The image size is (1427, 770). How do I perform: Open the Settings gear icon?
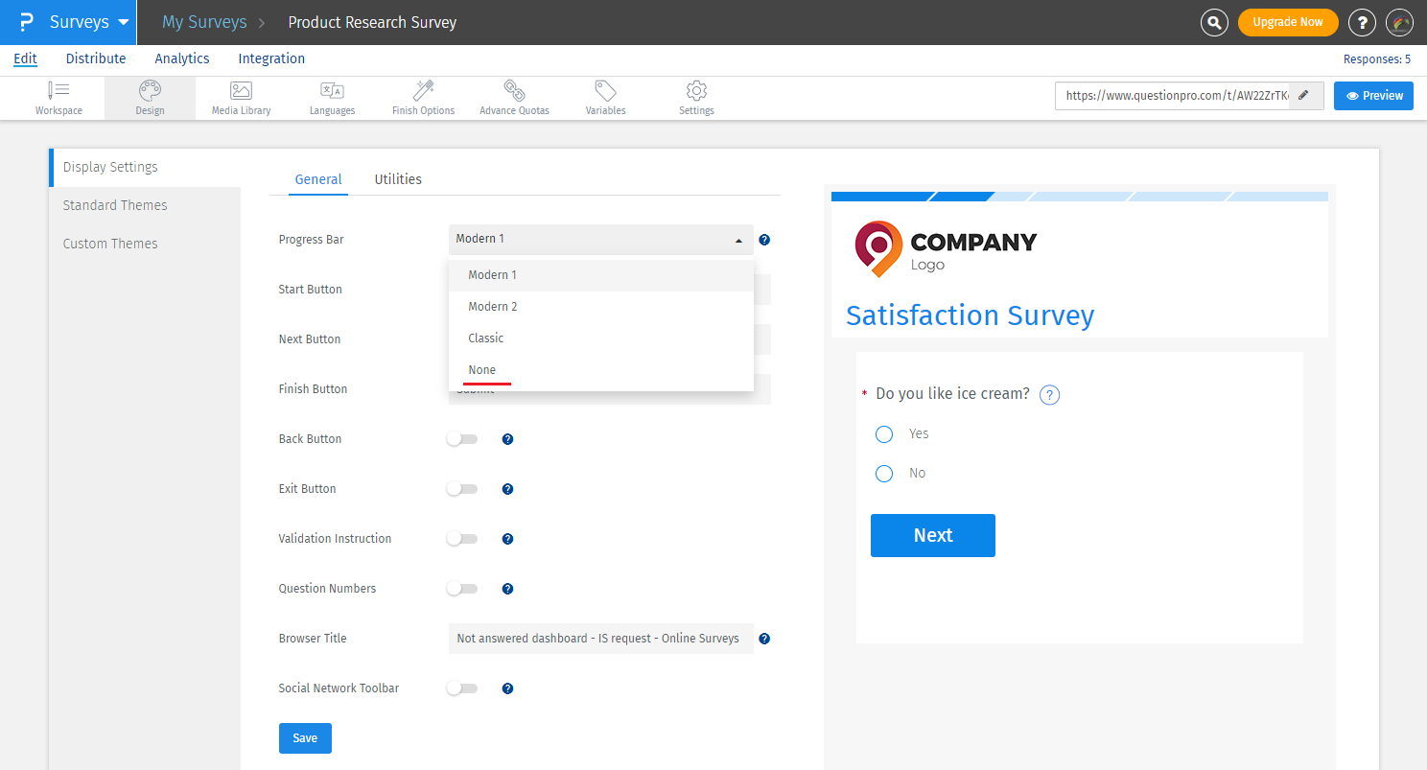click(696, 92)
